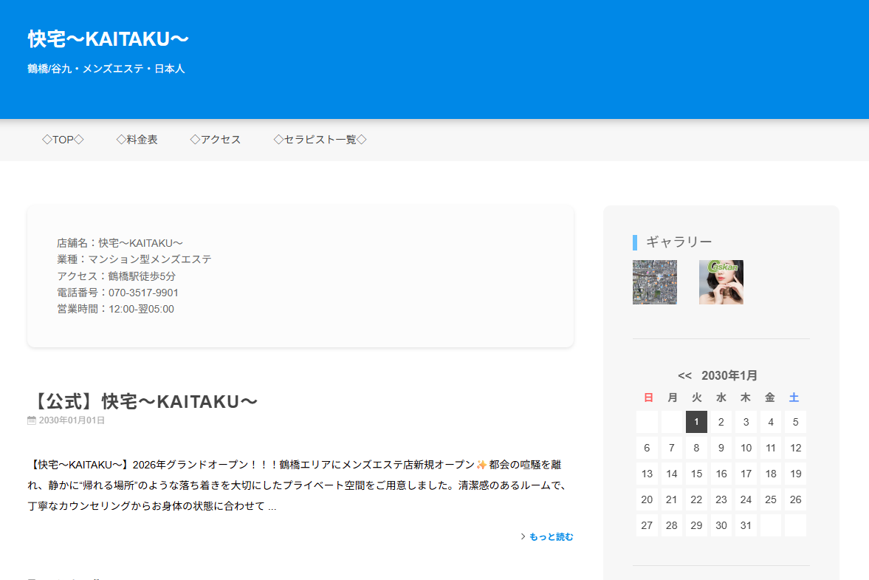Go to the ◇TOP◇ menu item
Viewport: 869px width, 580px height.
tap(63, 140)
